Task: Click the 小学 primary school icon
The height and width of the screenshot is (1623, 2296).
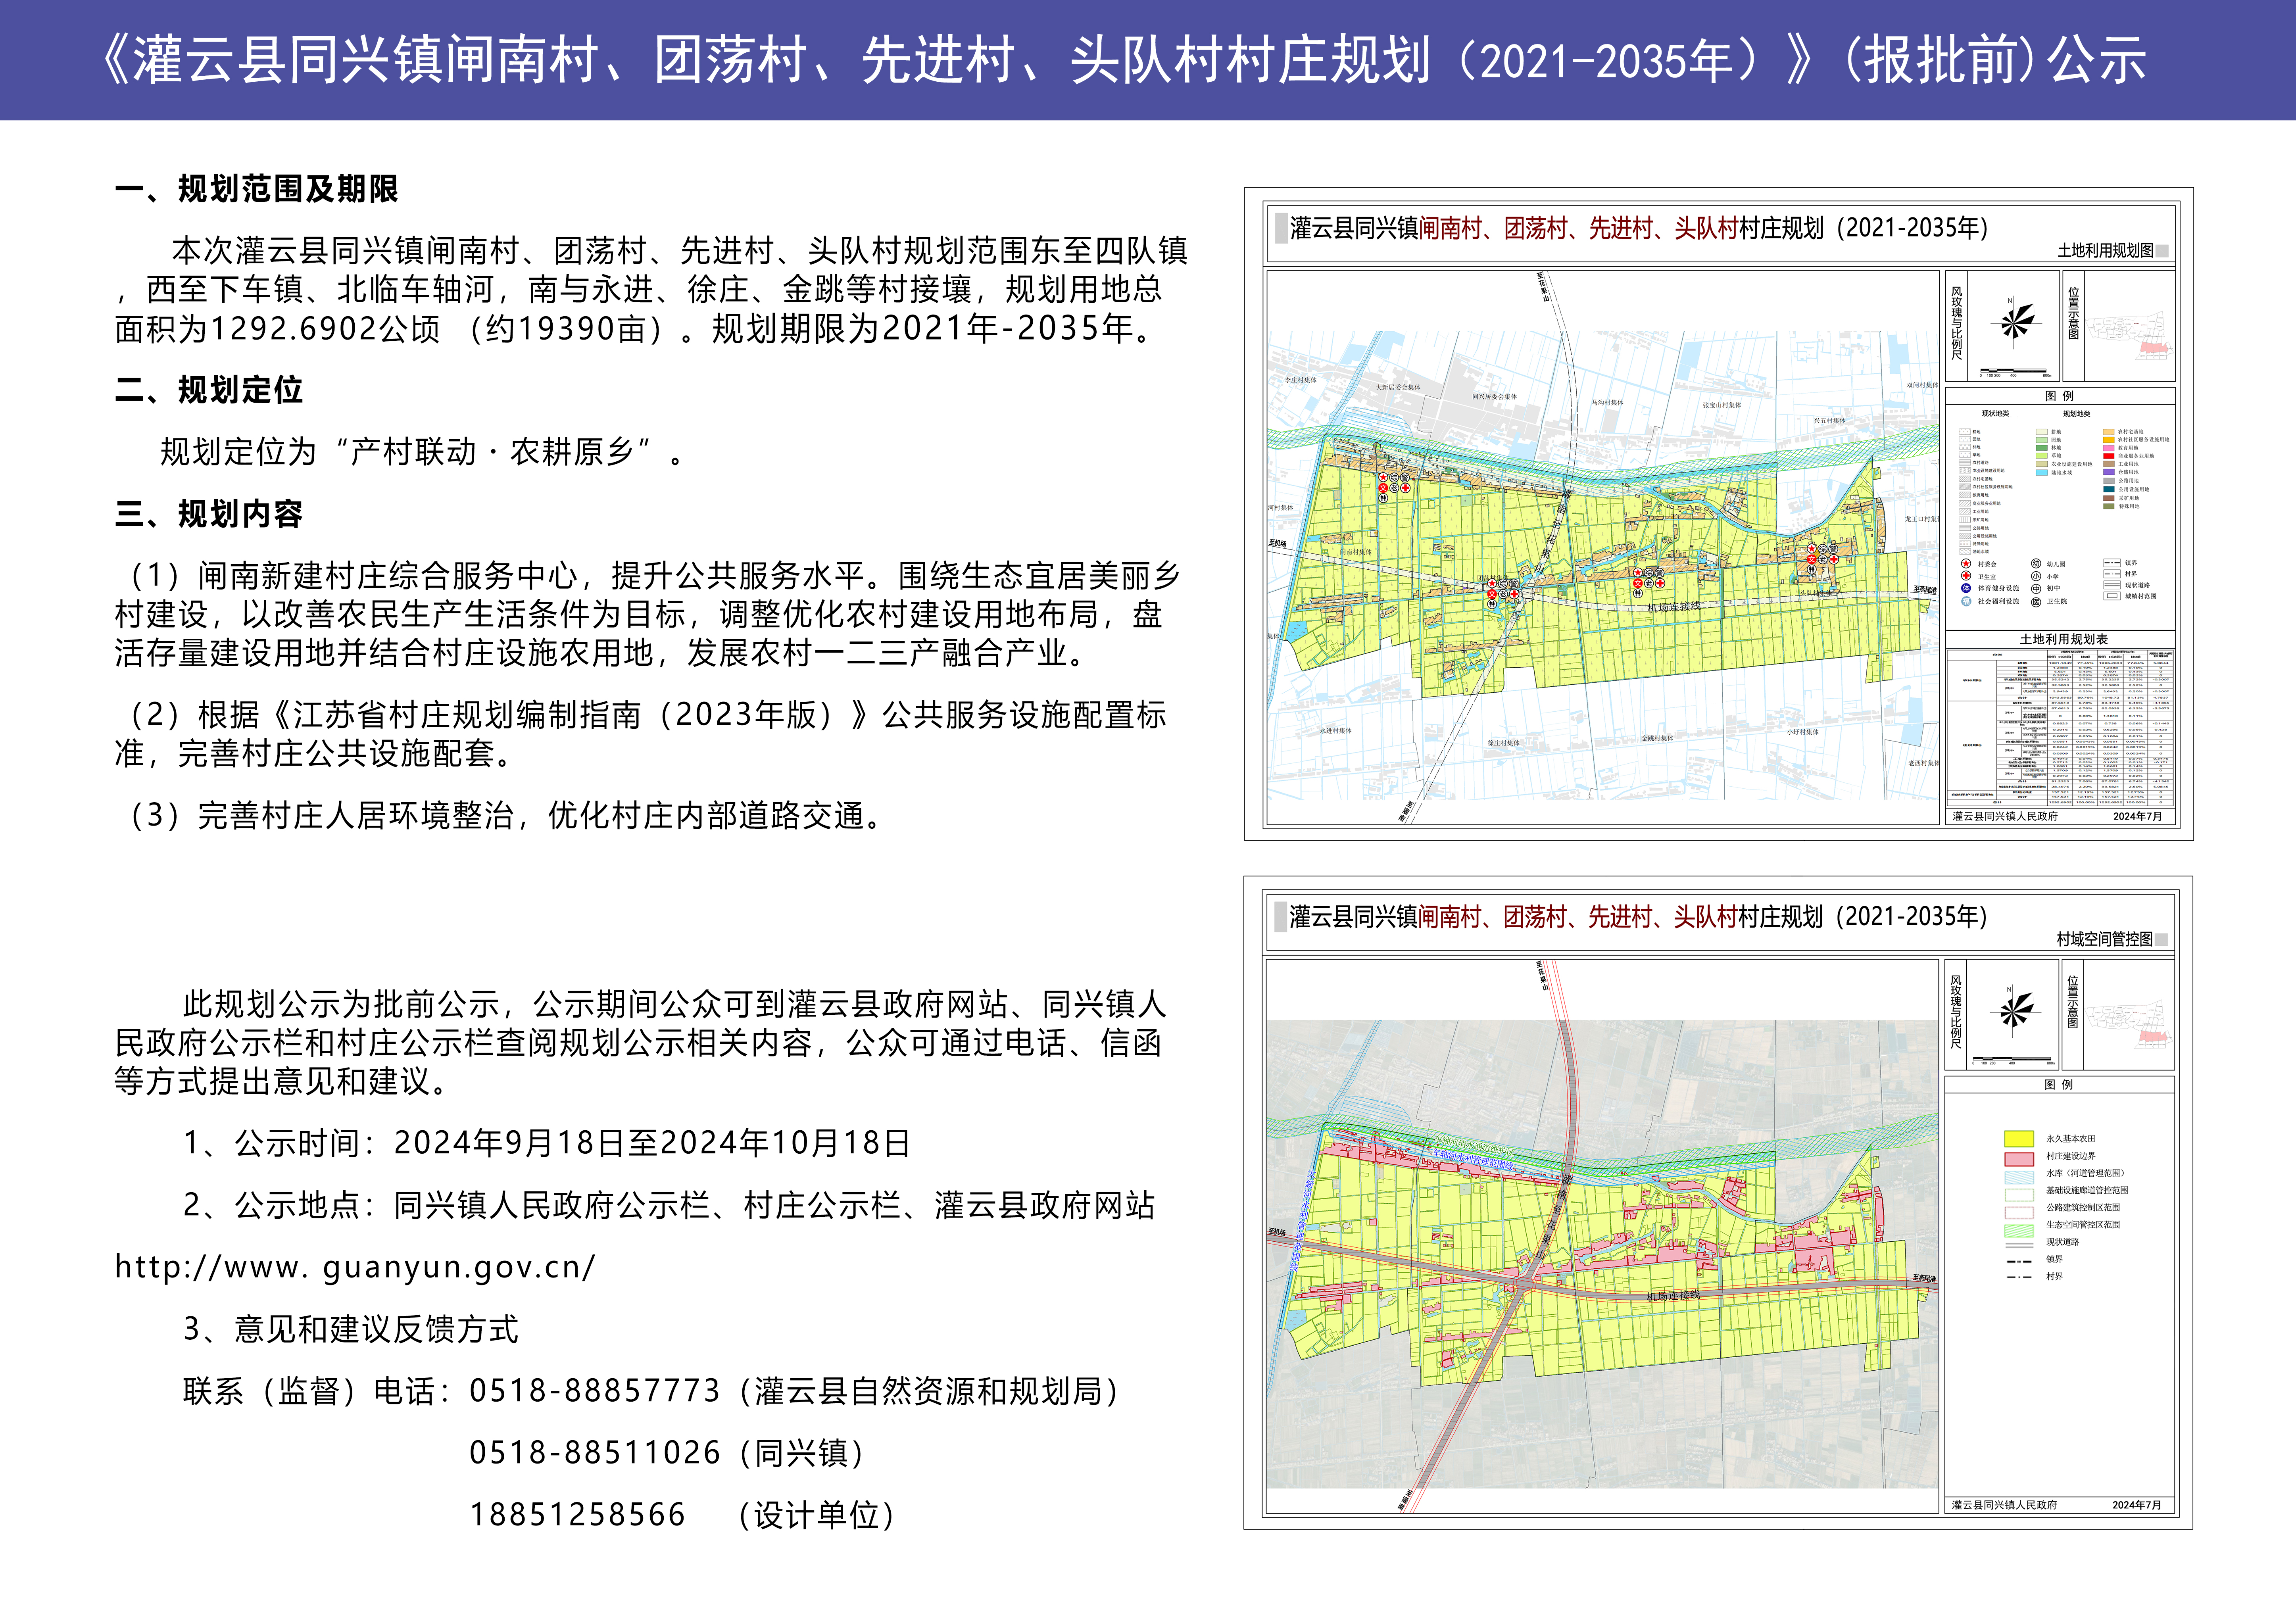Action: [2037, 577]
